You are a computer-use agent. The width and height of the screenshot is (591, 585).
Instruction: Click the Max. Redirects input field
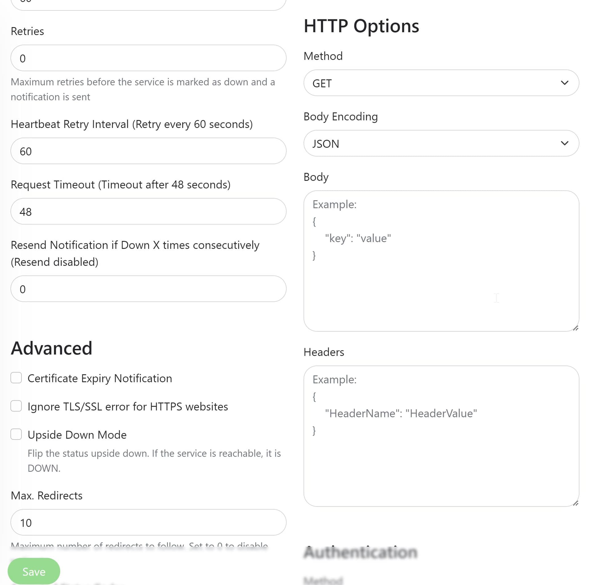pos(148,523)
